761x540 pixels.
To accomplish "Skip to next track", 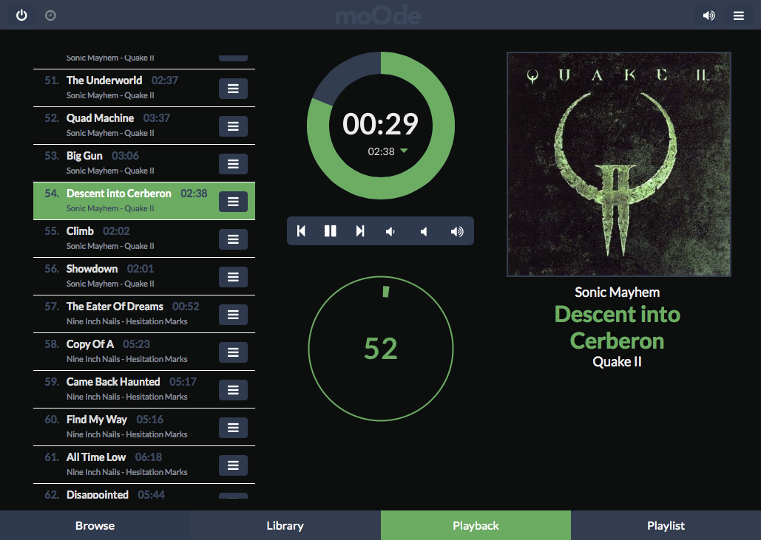I will (359, 231).
